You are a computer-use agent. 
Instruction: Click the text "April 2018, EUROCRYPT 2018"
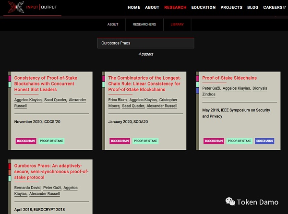pos(39,210)
